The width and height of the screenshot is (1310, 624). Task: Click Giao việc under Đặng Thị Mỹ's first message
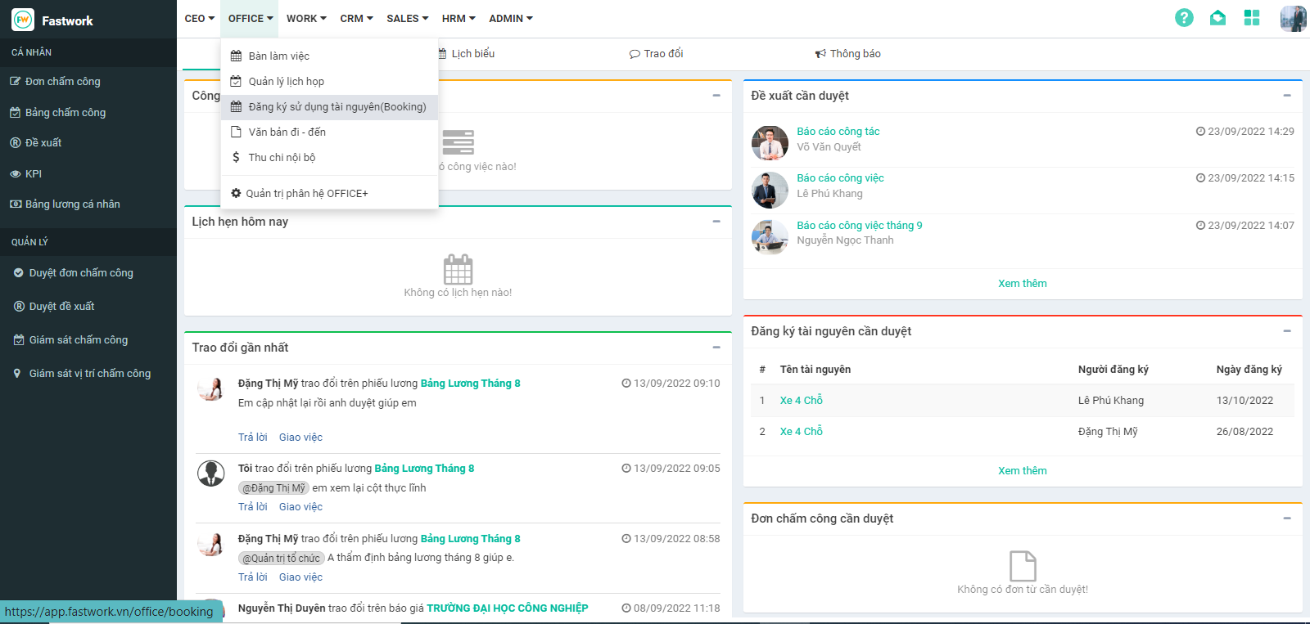click(300, 438)
